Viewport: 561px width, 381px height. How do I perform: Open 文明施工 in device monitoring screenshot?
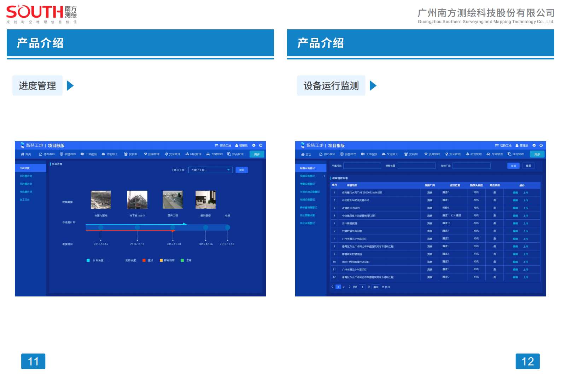(x=390, y=154)
